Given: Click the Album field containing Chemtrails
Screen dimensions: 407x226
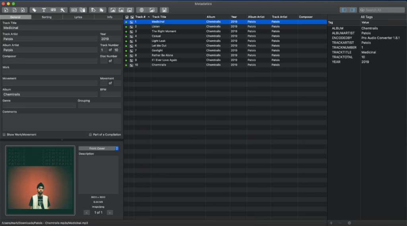Looking at the screenshot, I should [x=50, y=94].
